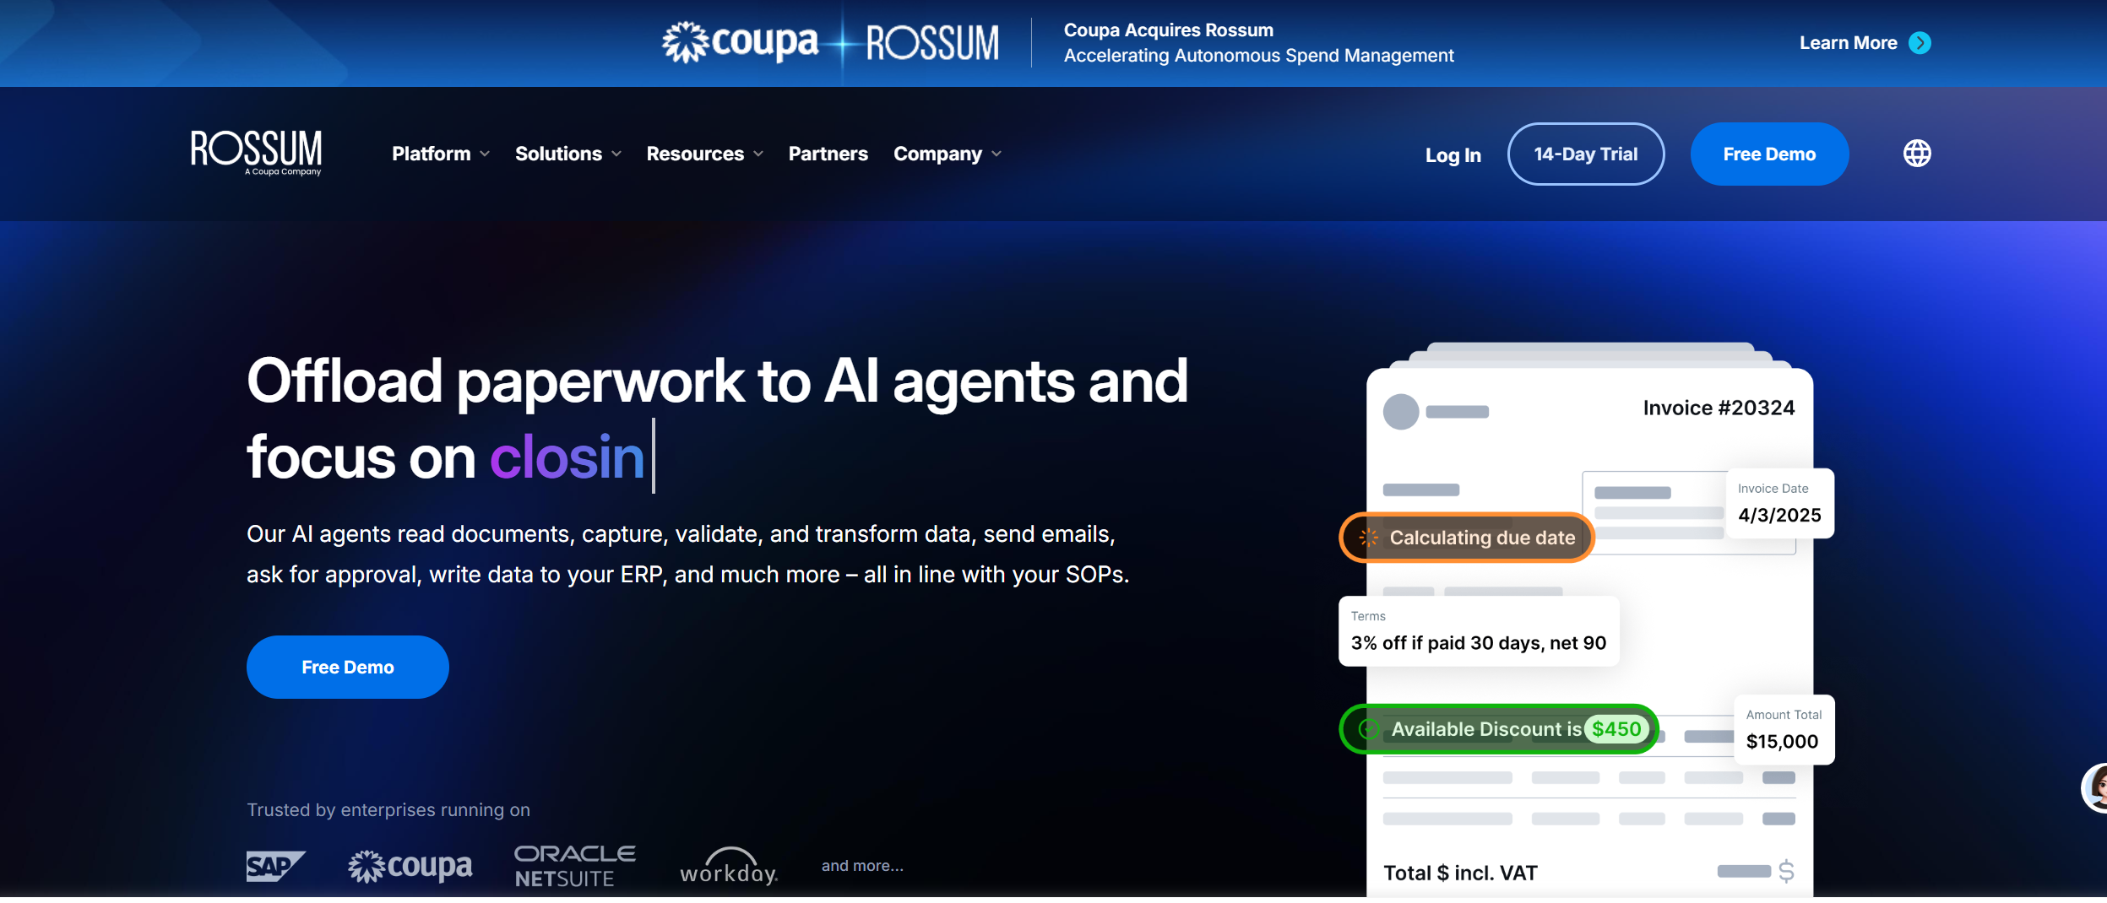Click the Amount Total $15,000 card
Screen dimensions: 2107x903
(1784, 729)
